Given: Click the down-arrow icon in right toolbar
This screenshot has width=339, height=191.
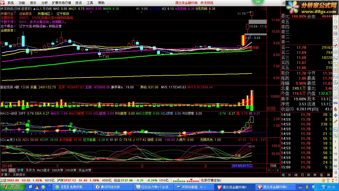Looking at the screenshot, I should tap(336, 21).
